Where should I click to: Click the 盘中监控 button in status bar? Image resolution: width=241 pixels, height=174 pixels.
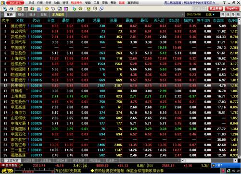[x=10, y=165]
